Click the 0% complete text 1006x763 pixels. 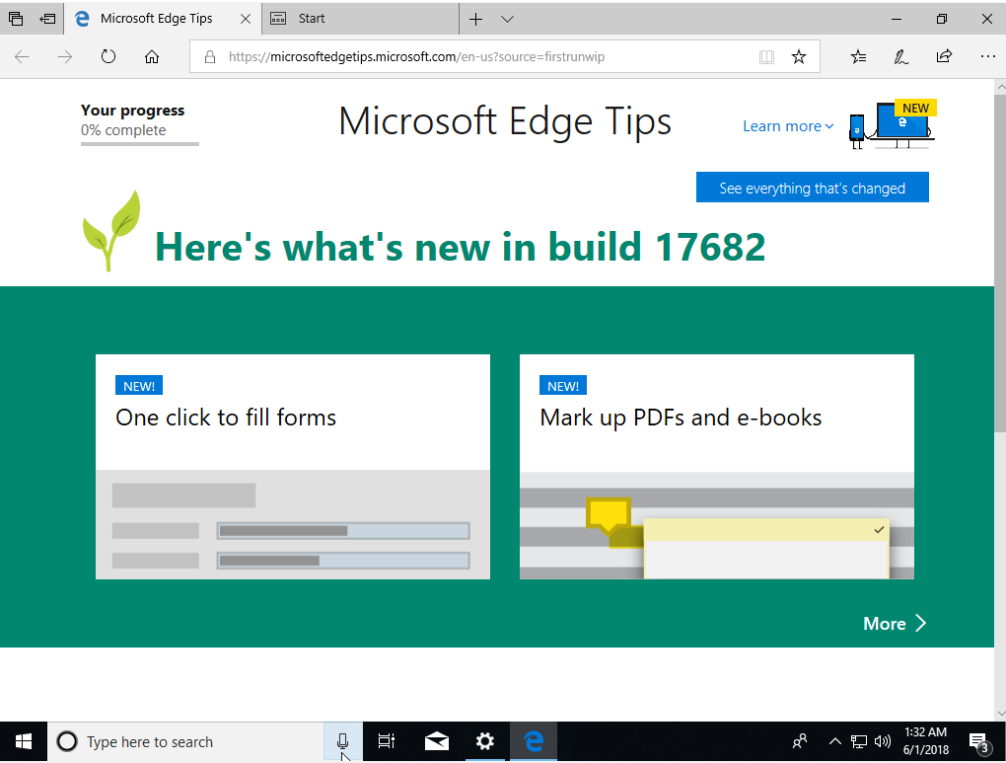coord(123,130)
